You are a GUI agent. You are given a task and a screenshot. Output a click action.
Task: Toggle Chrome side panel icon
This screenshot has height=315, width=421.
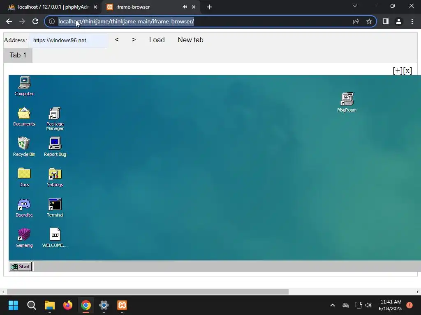coord(386,21)
